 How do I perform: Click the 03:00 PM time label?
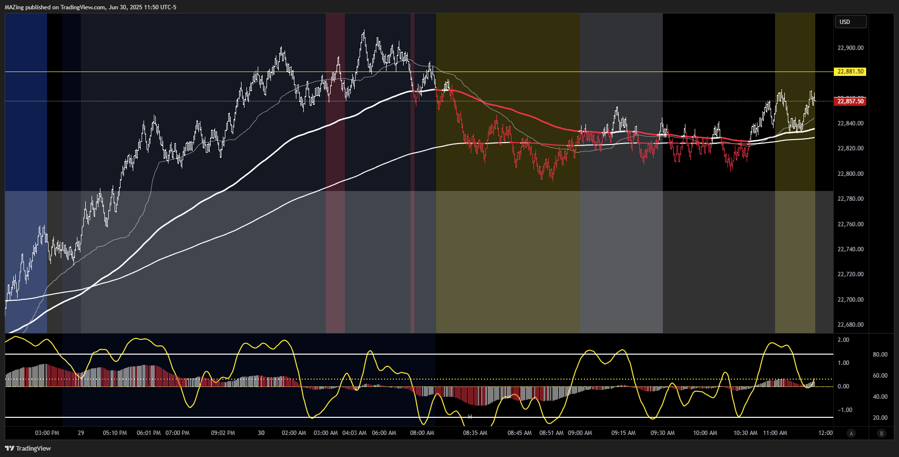[x=47, y=433]
